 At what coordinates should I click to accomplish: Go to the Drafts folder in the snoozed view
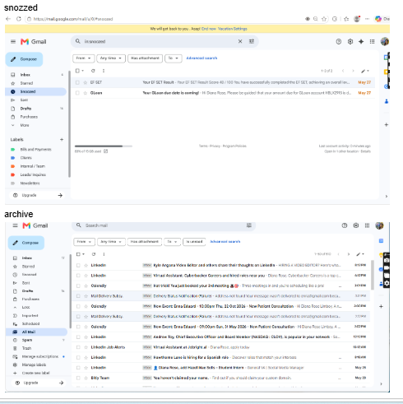(x=25, y=109)
